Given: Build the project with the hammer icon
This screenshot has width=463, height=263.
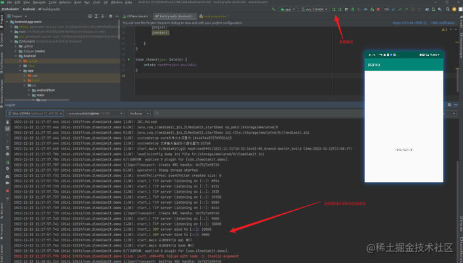Looking at the screenshot, I should (273, 9).
